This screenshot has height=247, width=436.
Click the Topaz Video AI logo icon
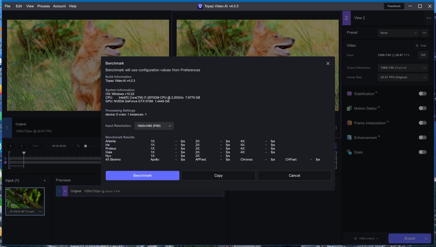point(200,6)
